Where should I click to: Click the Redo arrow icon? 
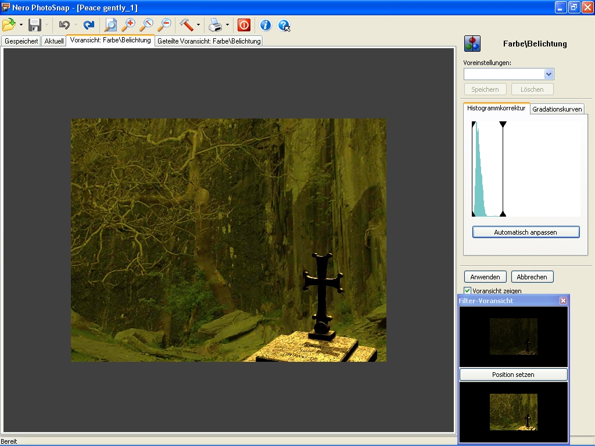pyautogui.click(x=88, y=25)
